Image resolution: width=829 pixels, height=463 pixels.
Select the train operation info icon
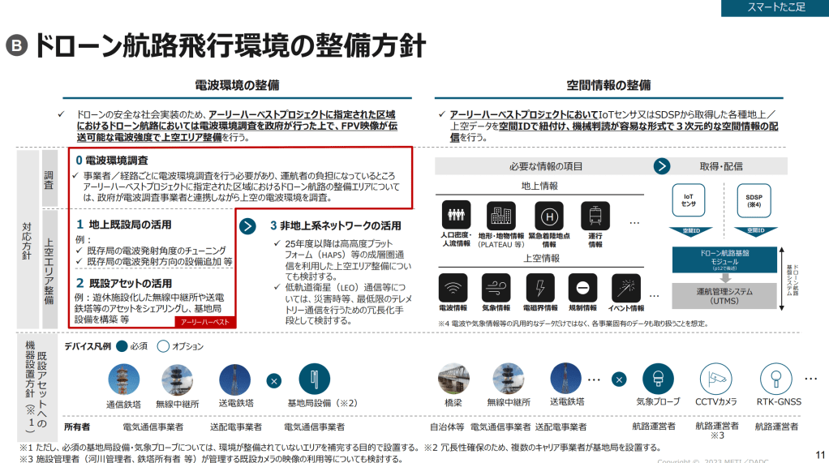[x=595, y=216]
